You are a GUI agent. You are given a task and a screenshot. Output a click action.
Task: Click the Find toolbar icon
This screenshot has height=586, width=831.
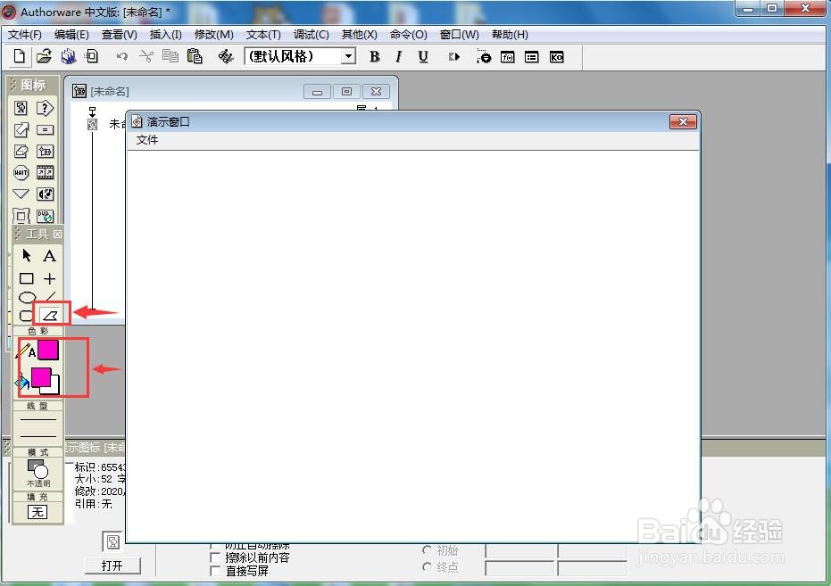point(226,56)
